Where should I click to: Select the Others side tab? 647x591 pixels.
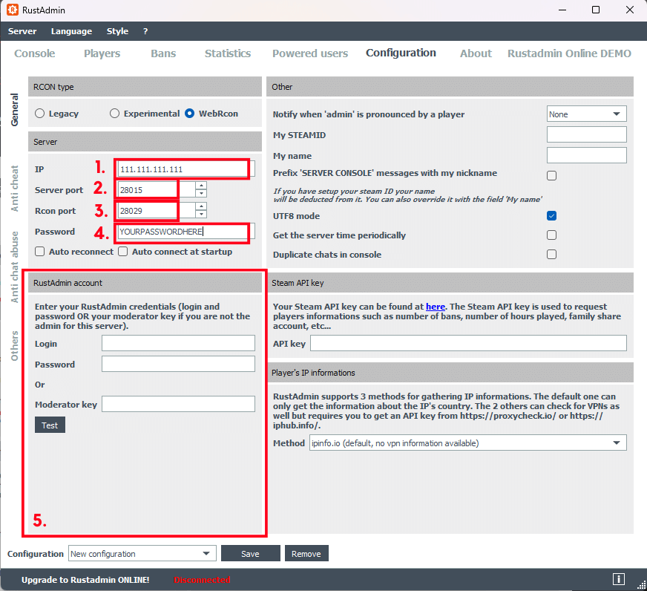pos(14,346)
